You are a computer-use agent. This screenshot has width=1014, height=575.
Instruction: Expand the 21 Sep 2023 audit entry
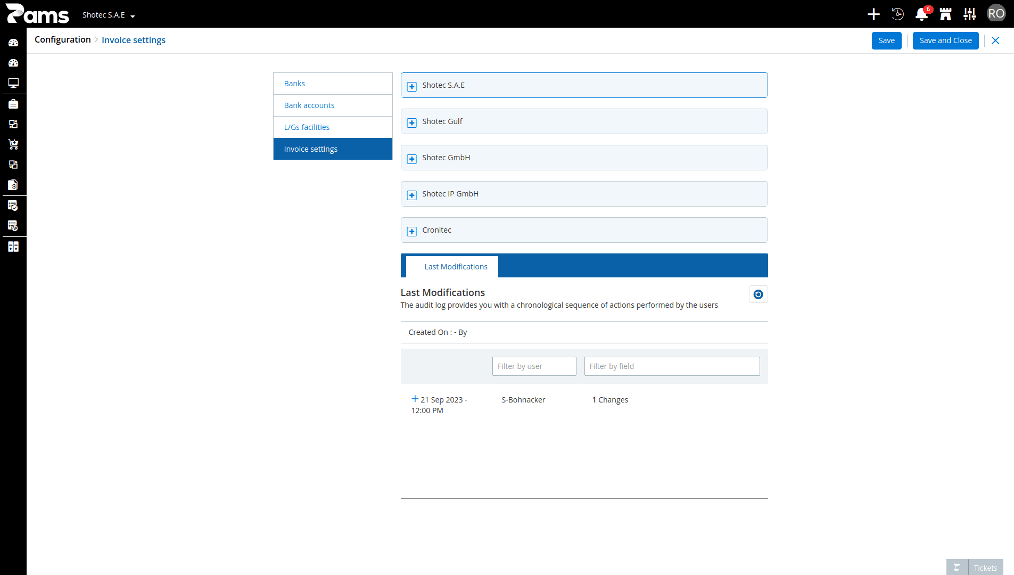coord(415,399)
